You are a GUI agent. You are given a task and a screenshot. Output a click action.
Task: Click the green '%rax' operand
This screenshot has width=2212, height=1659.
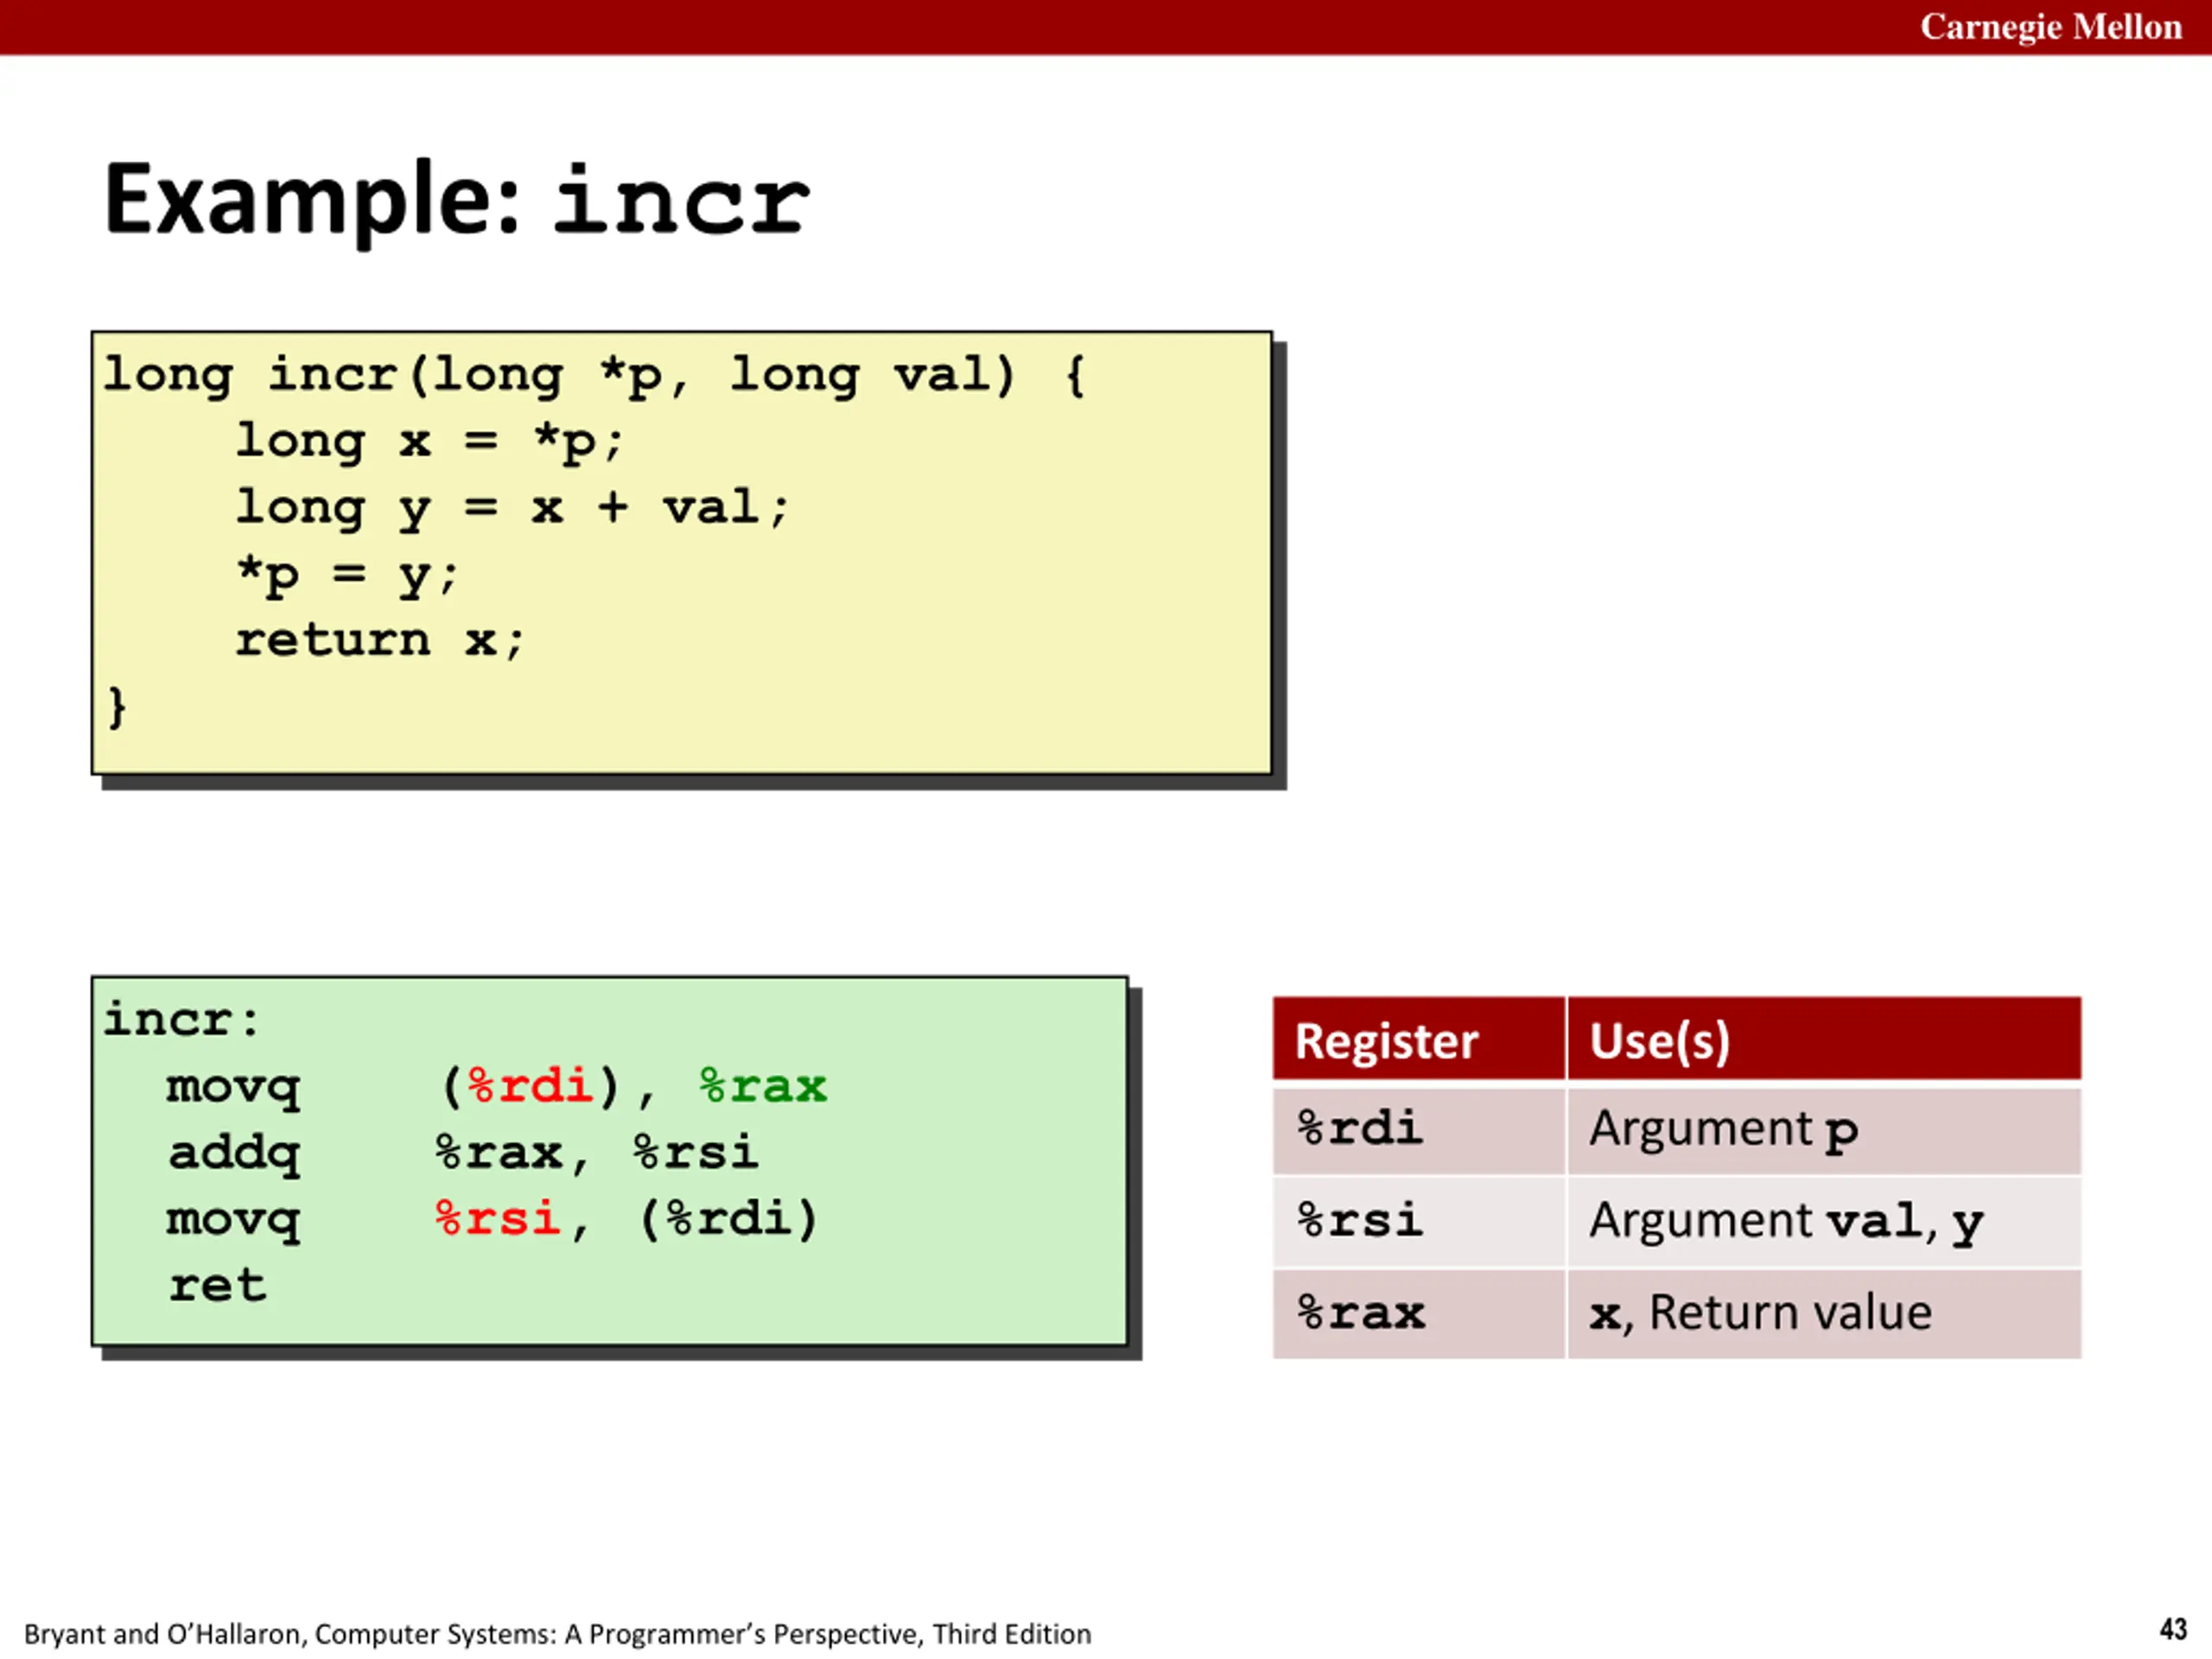[762, 1086]
